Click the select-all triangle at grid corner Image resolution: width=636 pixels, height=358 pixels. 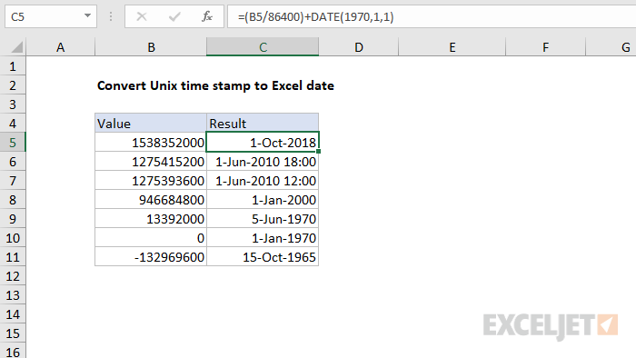16,47
